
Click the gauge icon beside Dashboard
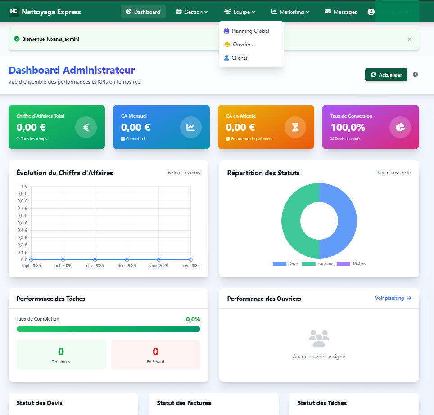point(128,12)
